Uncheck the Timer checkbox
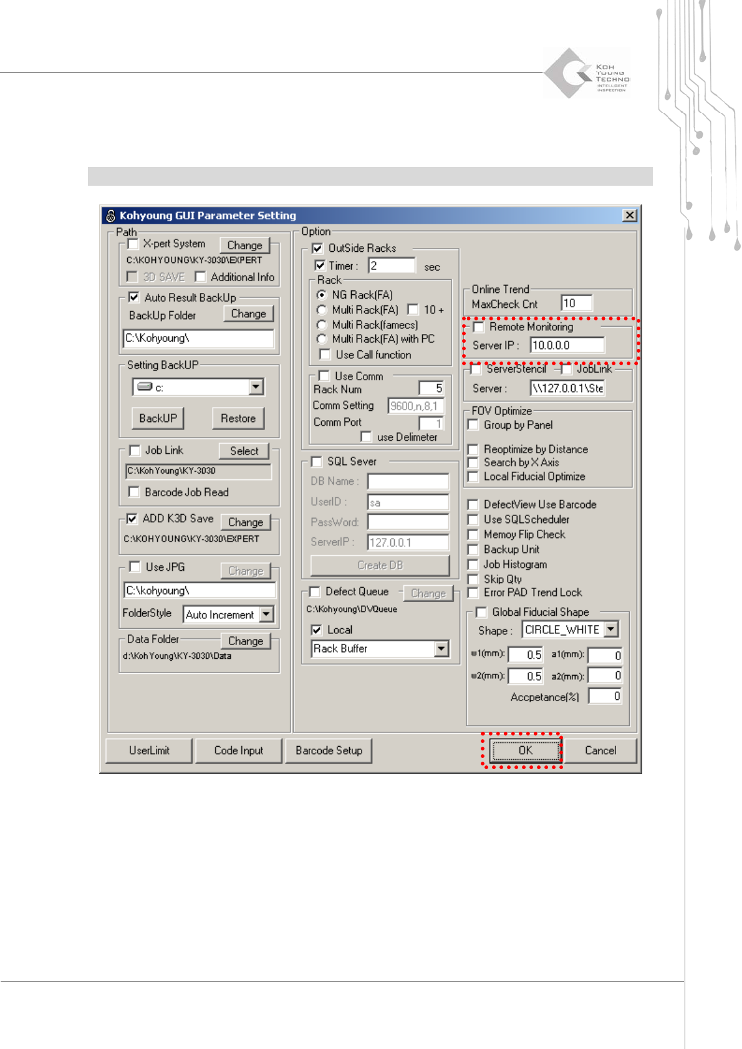The height and width of the screenshot is (1049, 742). tap(320, 266)
